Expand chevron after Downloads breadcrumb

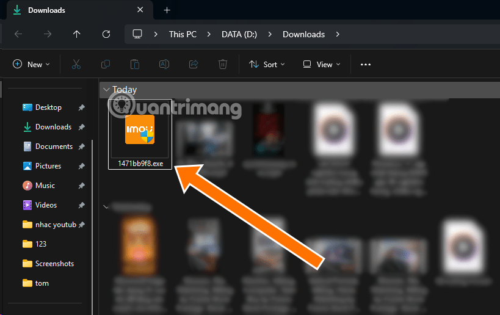[x=338, y=34]
